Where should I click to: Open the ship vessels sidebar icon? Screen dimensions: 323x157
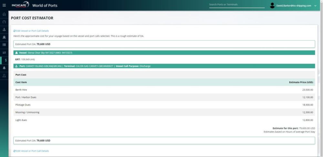[x=4, y=37]
